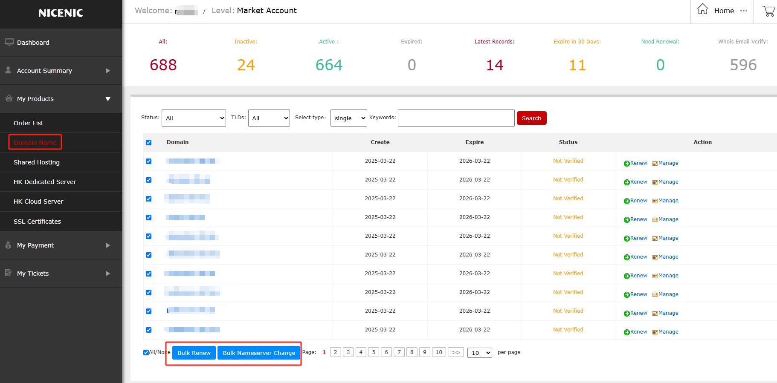777x383 pixels.
Task: Open the Status dropdown
Action: click(x=194, y=118)
